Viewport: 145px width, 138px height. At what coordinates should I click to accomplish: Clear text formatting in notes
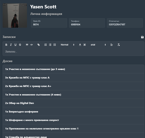point(119,45)
